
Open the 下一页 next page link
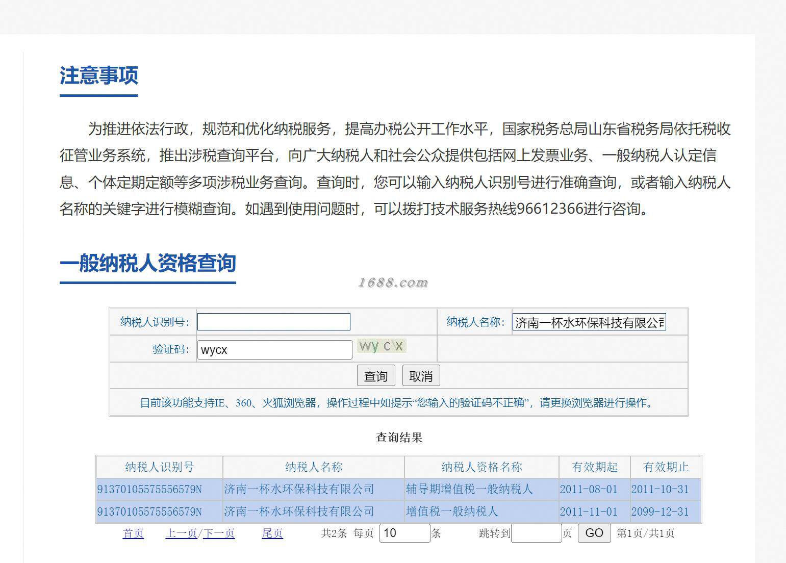219,533
